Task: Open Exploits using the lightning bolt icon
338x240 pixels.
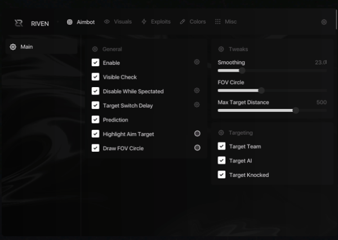Action: point(144,21)
